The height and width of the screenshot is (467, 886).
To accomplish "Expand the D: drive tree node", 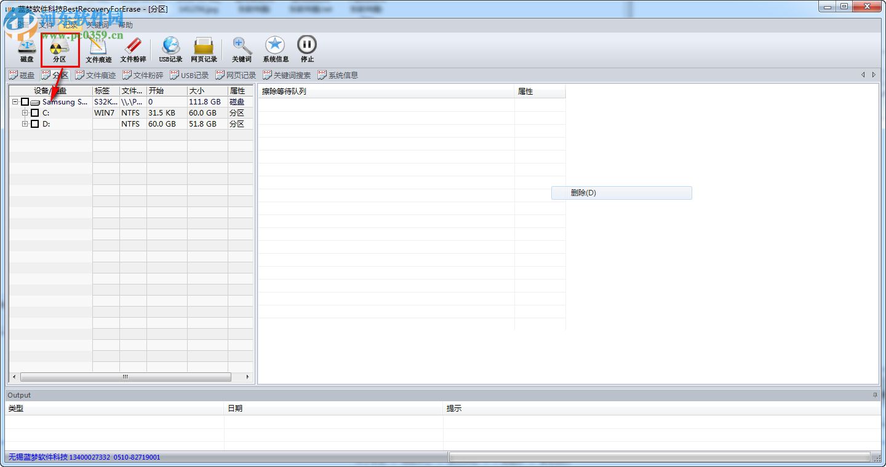I will coord(25,124).
